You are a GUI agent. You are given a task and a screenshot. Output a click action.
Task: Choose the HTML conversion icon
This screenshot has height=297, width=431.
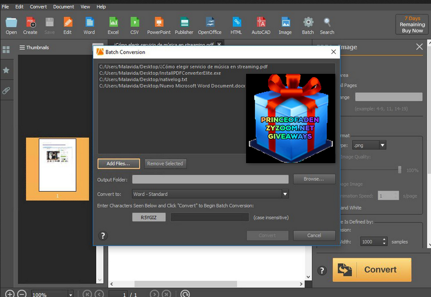point(236,26)
